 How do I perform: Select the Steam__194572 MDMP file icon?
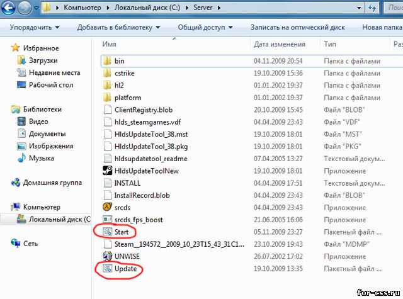(x=108, y=244)
